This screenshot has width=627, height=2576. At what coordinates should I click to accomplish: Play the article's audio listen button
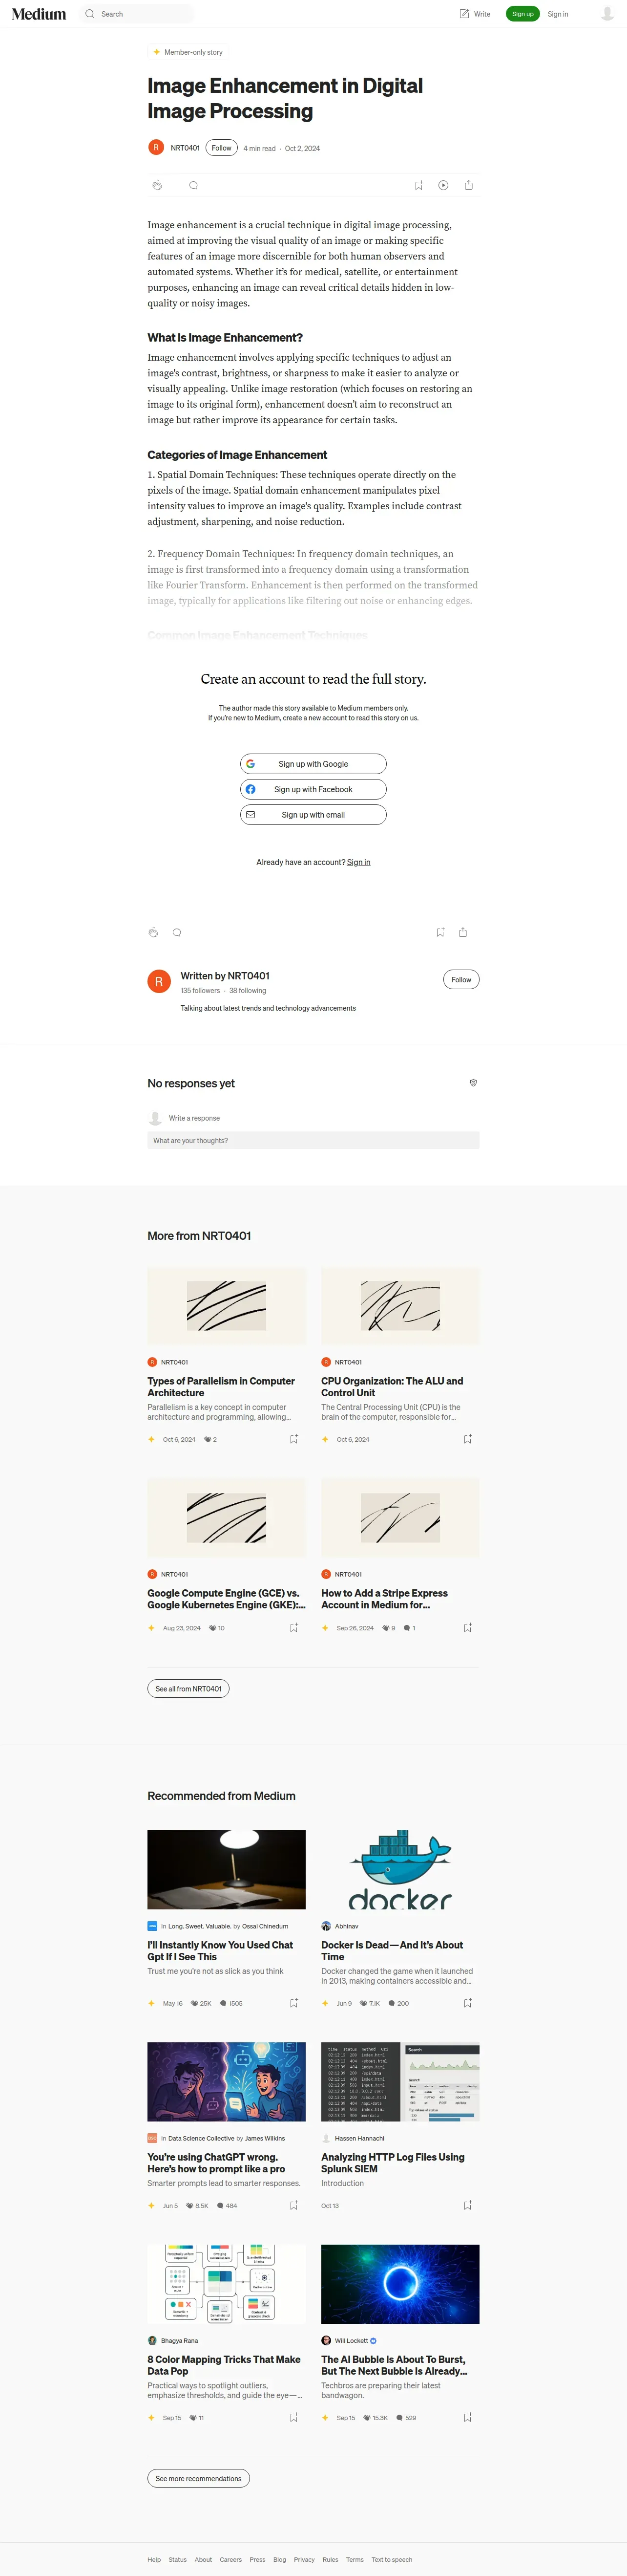443,185
